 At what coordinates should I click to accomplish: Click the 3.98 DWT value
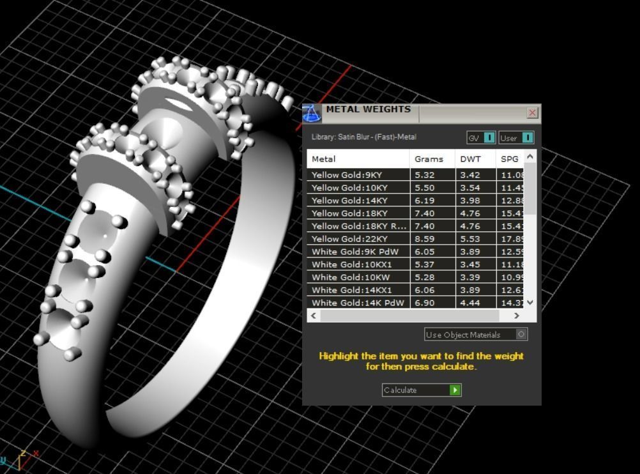pos(470,201)
